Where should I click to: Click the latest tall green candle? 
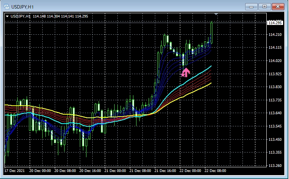tap(212, 31)
